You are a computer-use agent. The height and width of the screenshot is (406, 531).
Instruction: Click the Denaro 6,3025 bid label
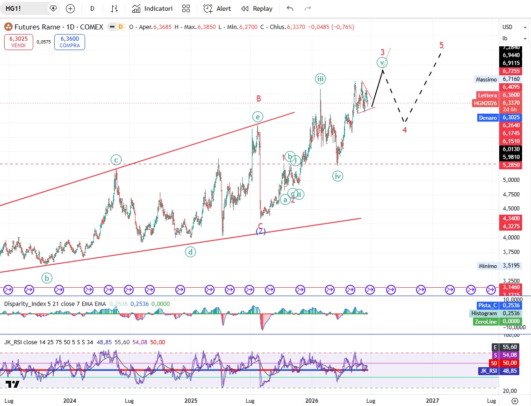(499, 117)
